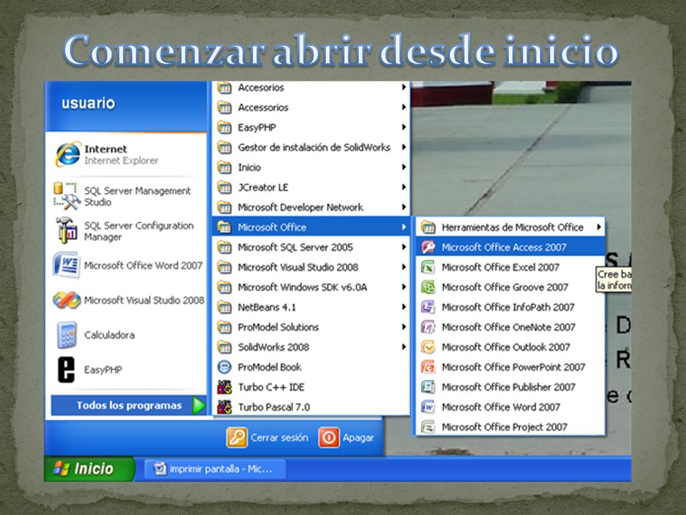Open the Microsoft Office program folder

tap(311, 227)
